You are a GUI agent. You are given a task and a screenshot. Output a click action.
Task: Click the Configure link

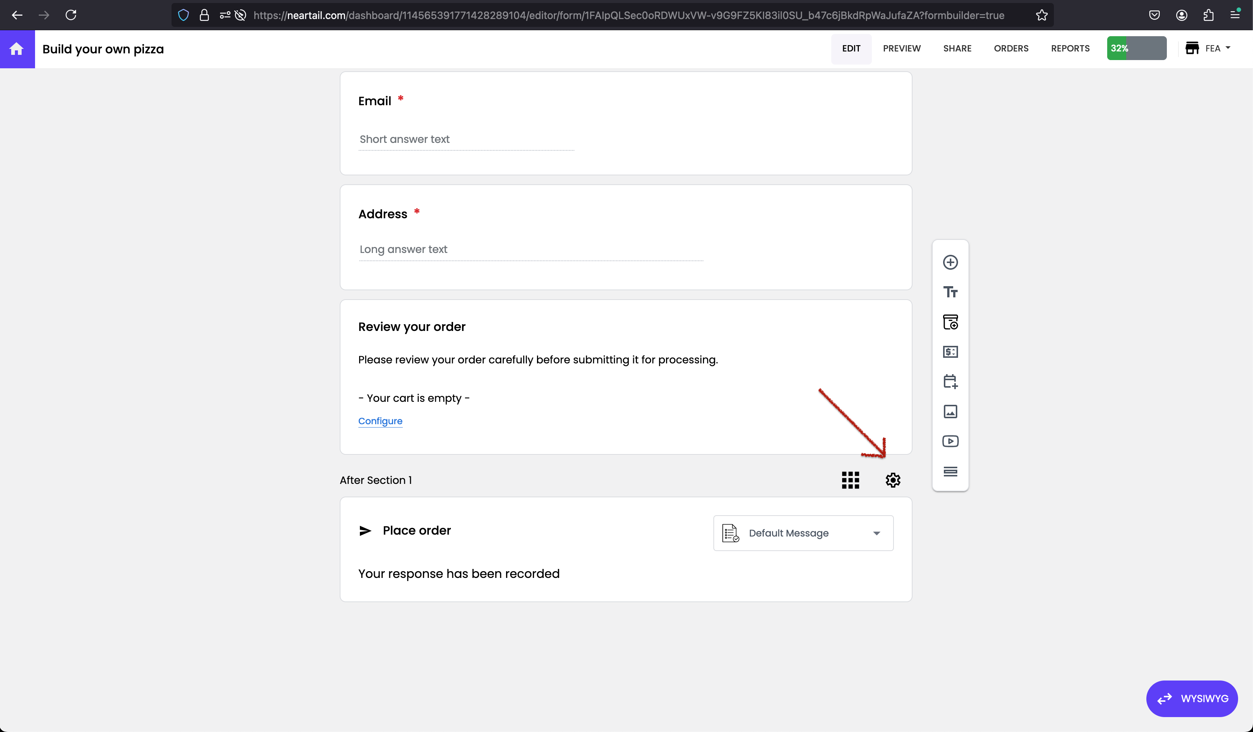[380, 421]
